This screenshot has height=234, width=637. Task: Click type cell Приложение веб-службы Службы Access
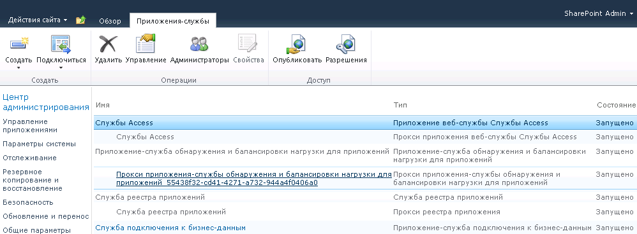point(471,123)
